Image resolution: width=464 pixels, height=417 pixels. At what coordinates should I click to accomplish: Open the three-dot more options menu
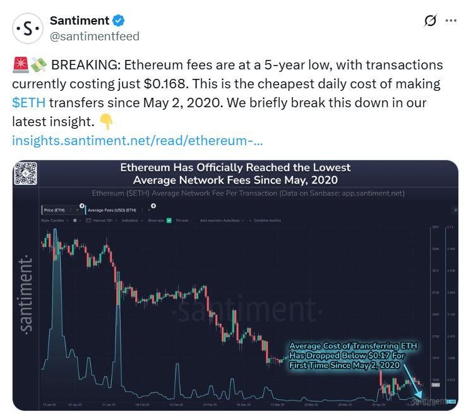coord(451,21)
